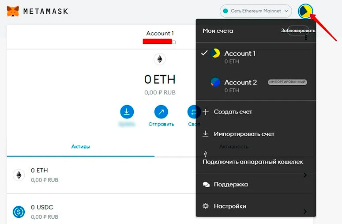Screen dimensions: 342x224
Task: Switch to Account 2 imported account
Action: [x=241, y=86]
